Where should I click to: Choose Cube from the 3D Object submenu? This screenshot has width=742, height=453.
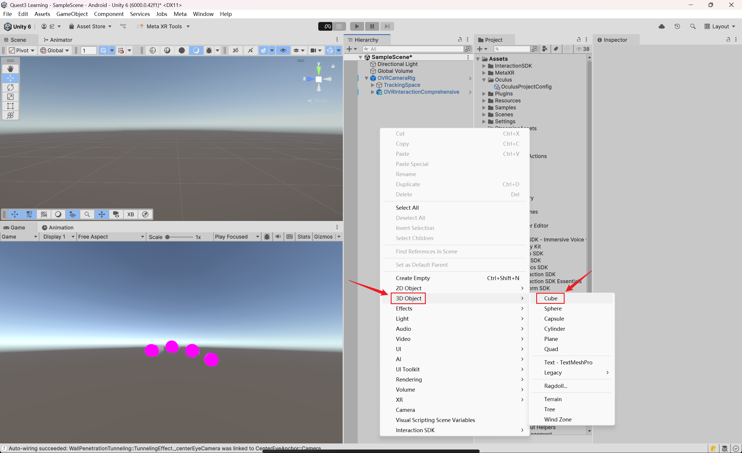click(x=550, y=298)
